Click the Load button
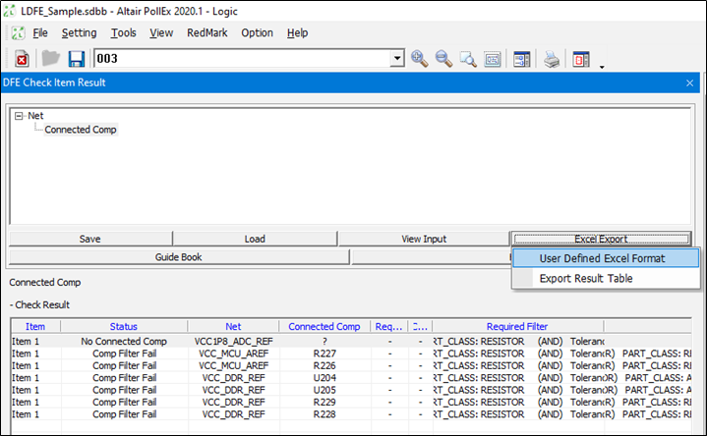The image size is (707, 436). pyautogui.click(x=255, y=239)
